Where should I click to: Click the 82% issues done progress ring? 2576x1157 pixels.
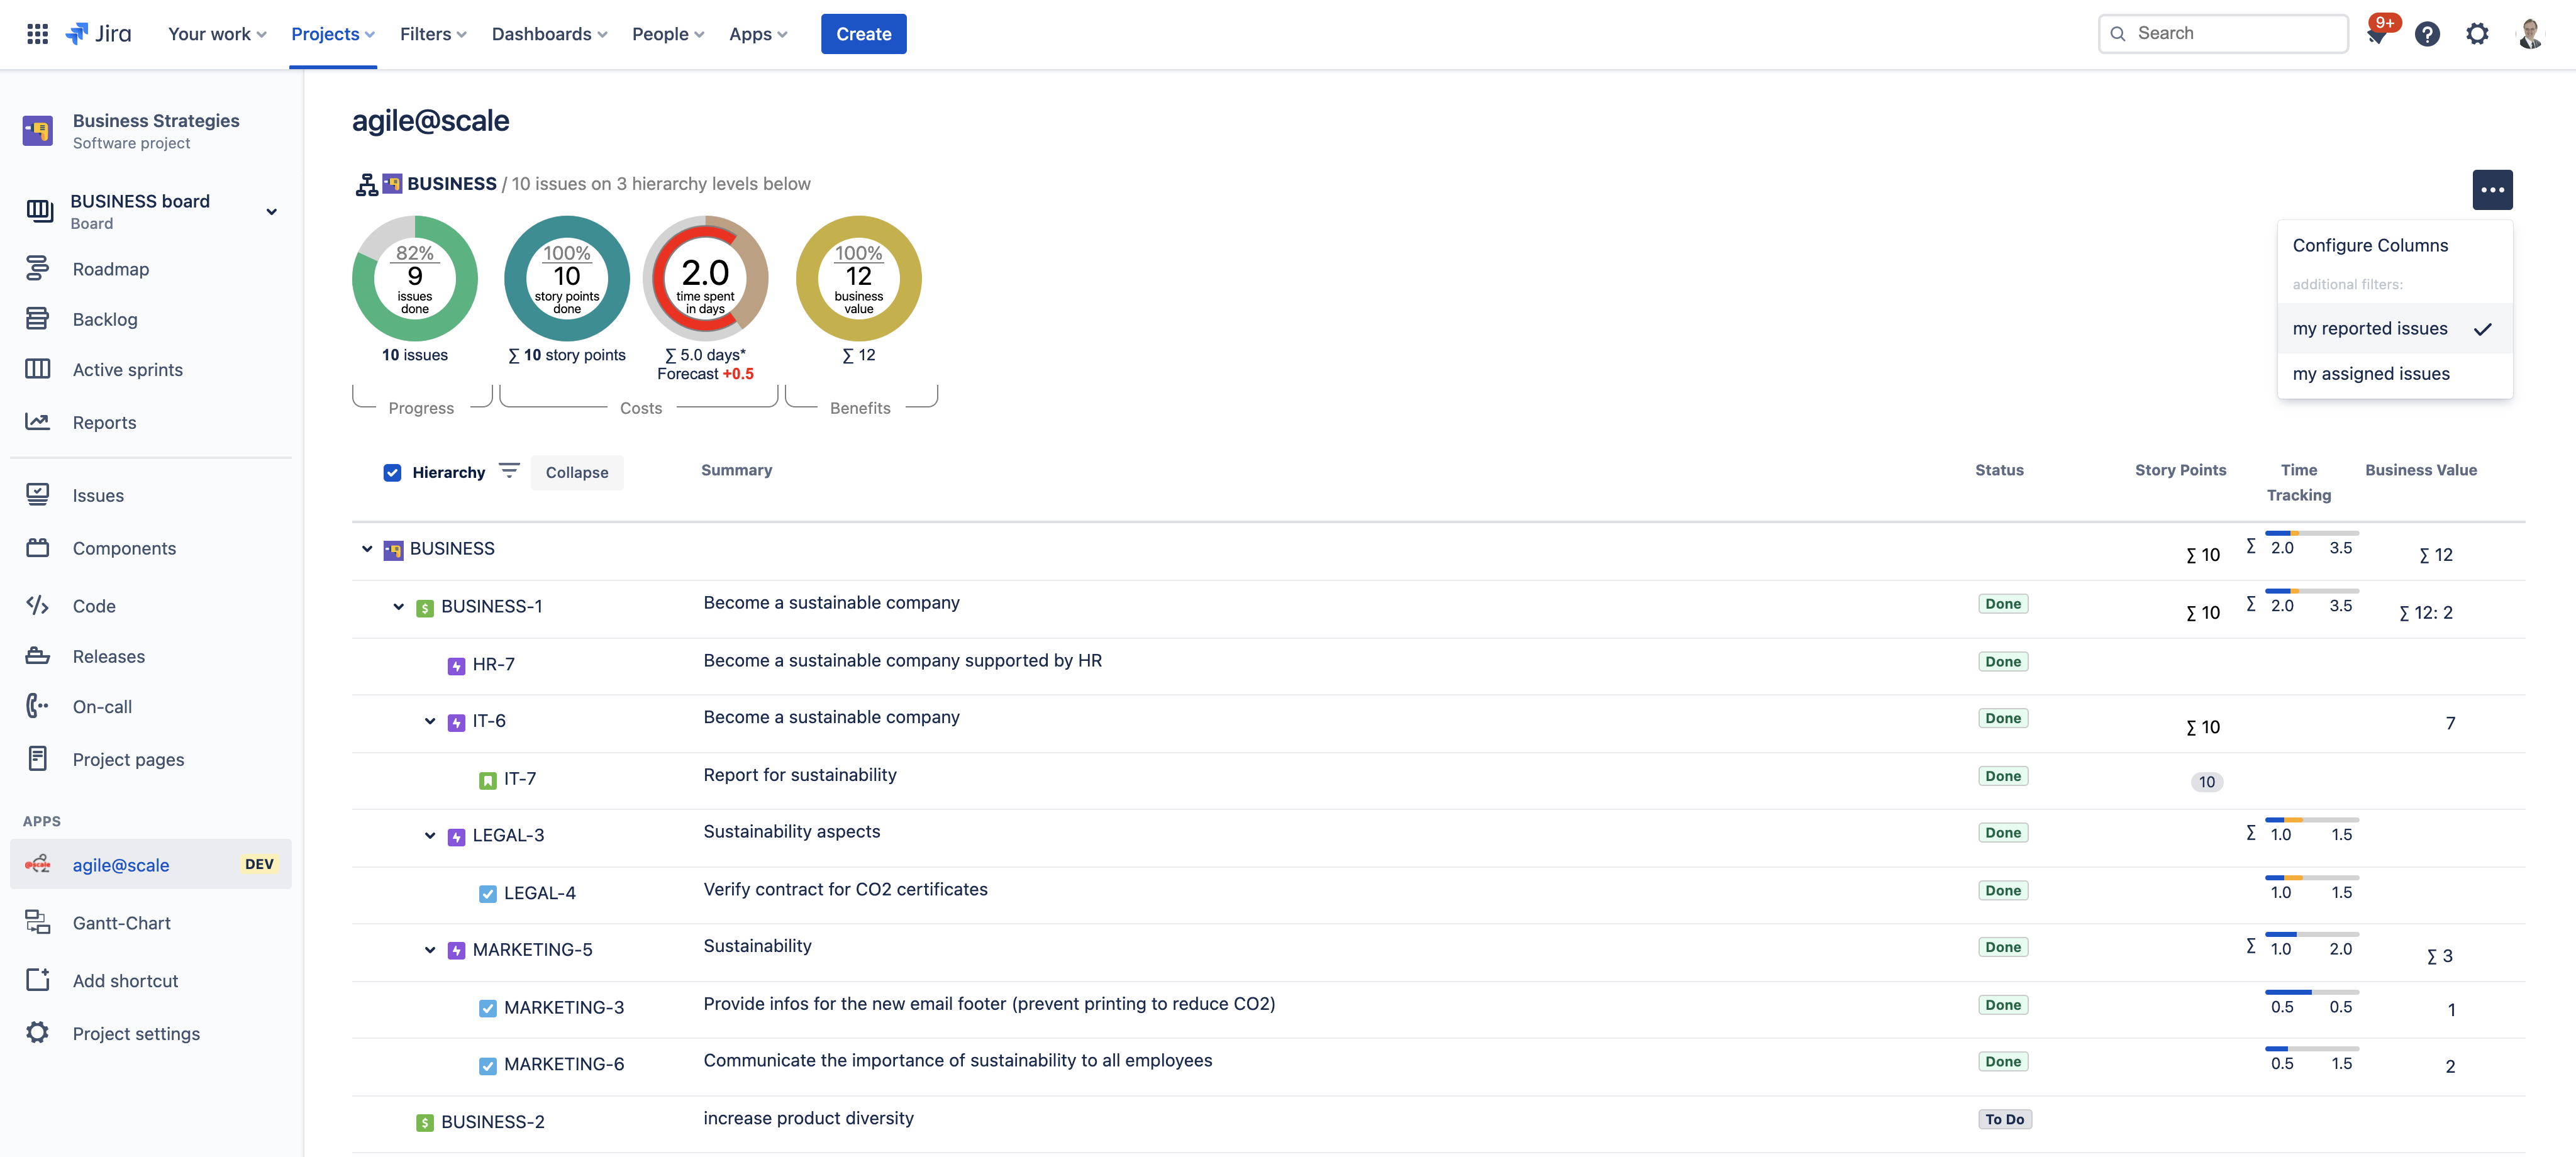(414, 279)
